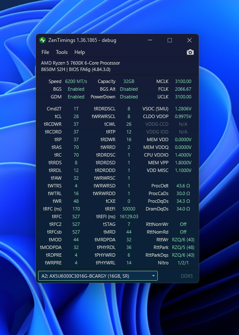The image size is (239, 335).
Task: Click the B650M S2H BIOS version line
Action: pyautogui.click(x=76, y=69)
